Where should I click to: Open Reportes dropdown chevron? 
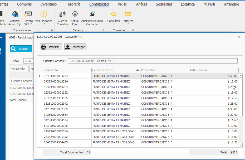(x=128, y=24)
